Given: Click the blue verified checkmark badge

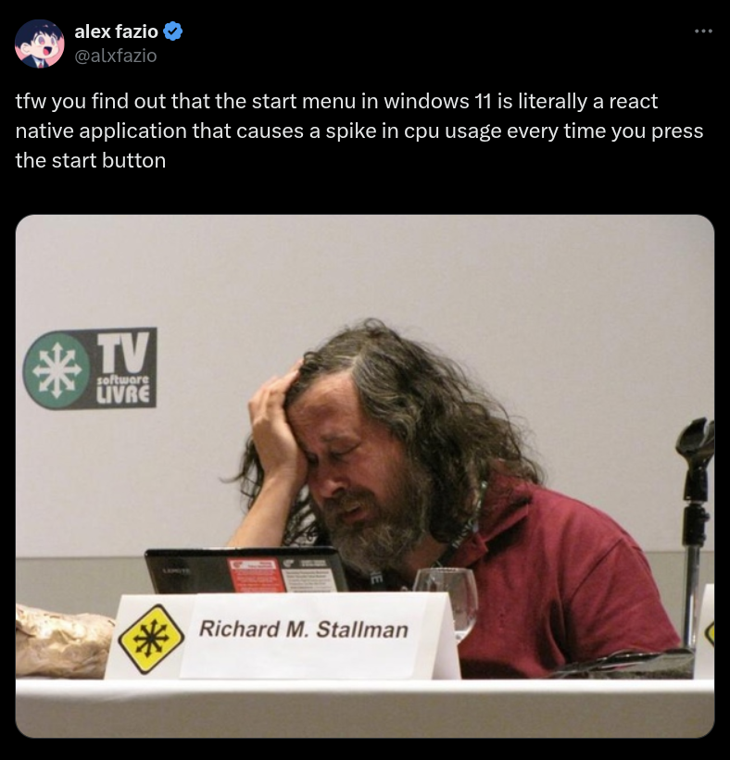Looking at the screenshot, I should 172,31.
